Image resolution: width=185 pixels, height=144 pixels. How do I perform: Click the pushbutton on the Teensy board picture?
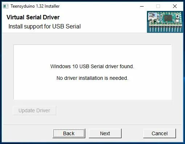pyautogui.click(x=177, y=17)
